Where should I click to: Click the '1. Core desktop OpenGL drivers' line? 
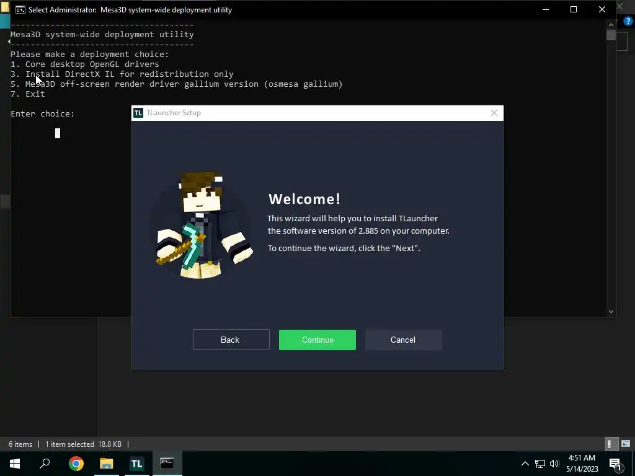point(84,64)
